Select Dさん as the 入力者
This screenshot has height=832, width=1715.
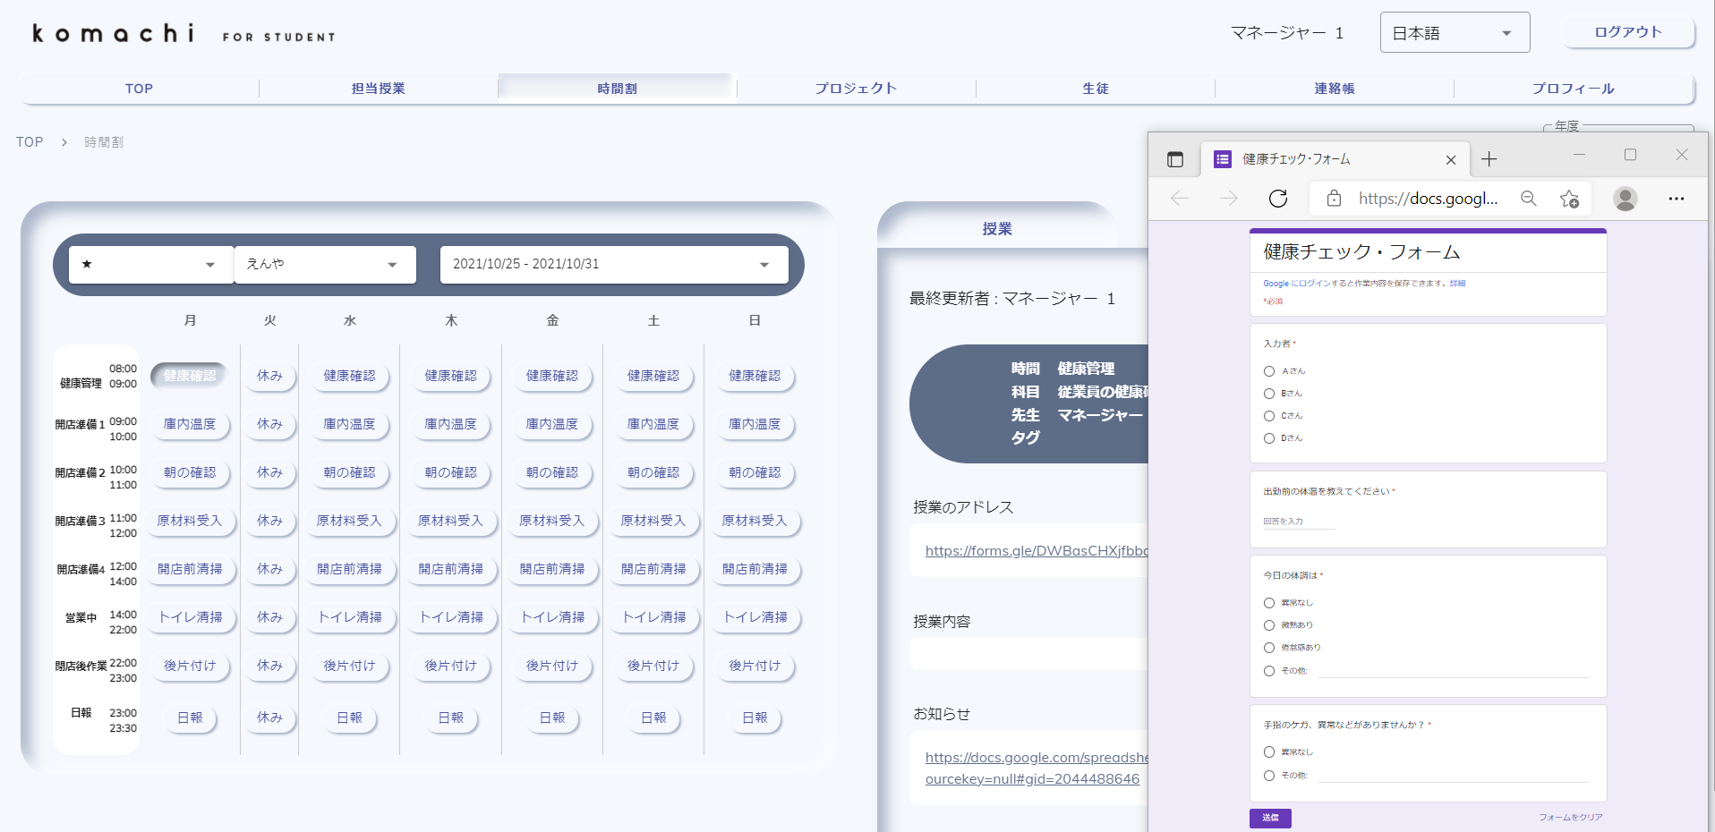click(x=1269, y=438)
